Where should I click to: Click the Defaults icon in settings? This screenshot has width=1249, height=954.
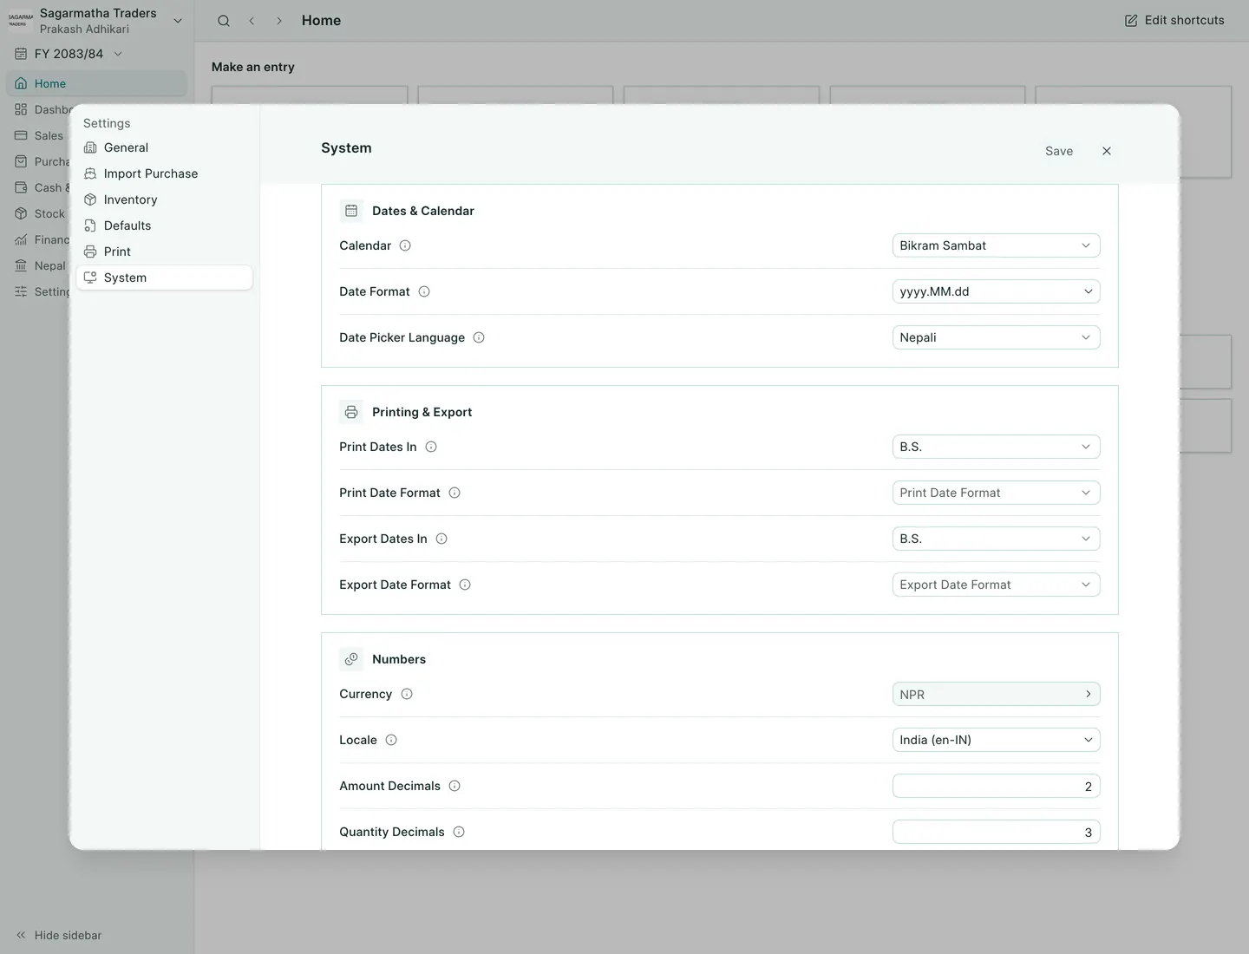90,225
